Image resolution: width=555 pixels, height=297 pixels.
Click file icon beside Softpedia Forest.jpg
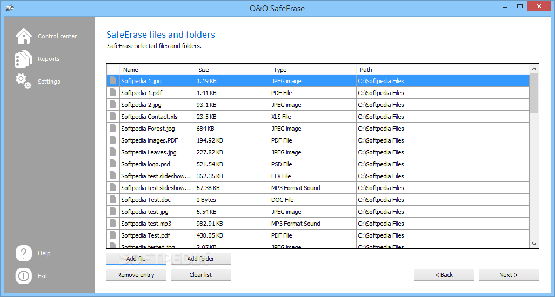tap(112, 129)
